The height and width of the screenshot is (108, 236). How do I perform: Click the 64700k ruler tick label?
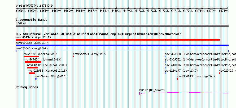click(128, 11)
